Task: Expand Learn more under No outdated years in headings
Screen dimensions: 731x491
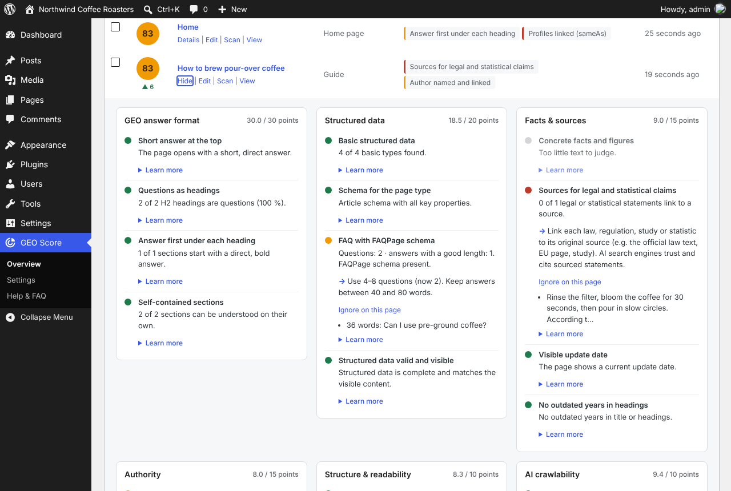Action: [x=561, y=434]
